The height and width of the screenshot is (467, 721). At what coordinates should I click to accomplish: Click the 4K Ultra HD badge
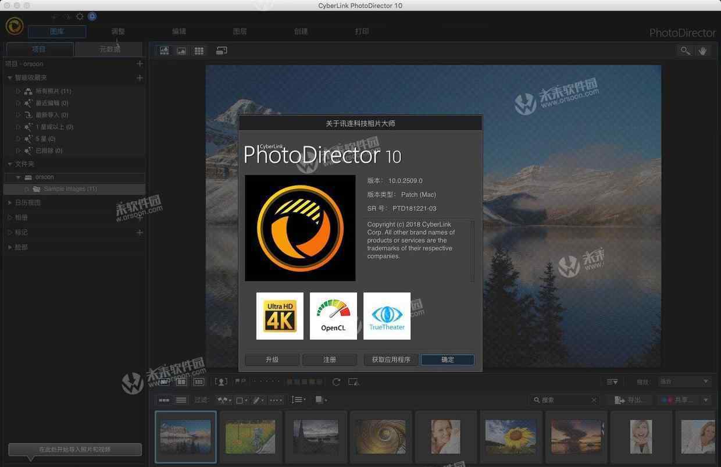point(280,316)
